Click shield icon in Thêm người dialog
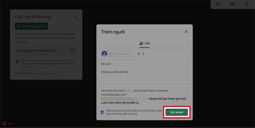Screen dimensions: 255x128 102,112
